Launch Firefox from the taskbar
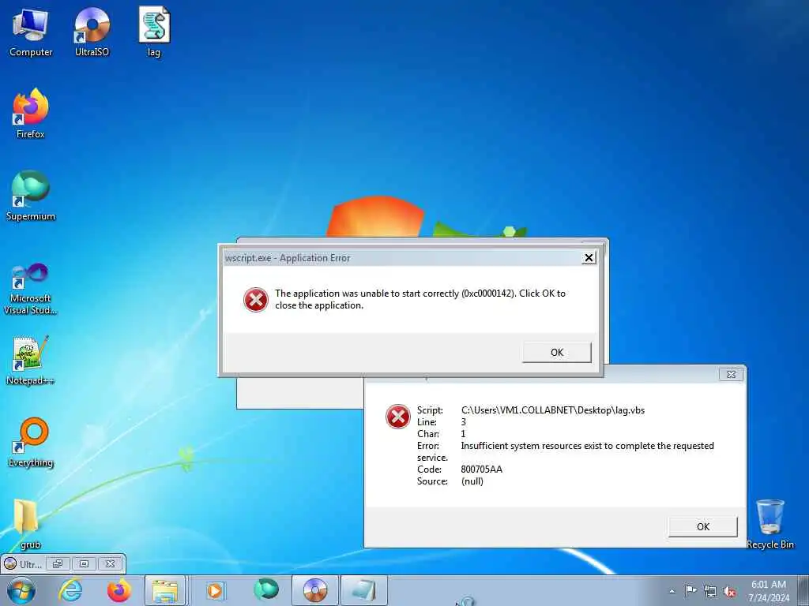 [x=119, y=590]
